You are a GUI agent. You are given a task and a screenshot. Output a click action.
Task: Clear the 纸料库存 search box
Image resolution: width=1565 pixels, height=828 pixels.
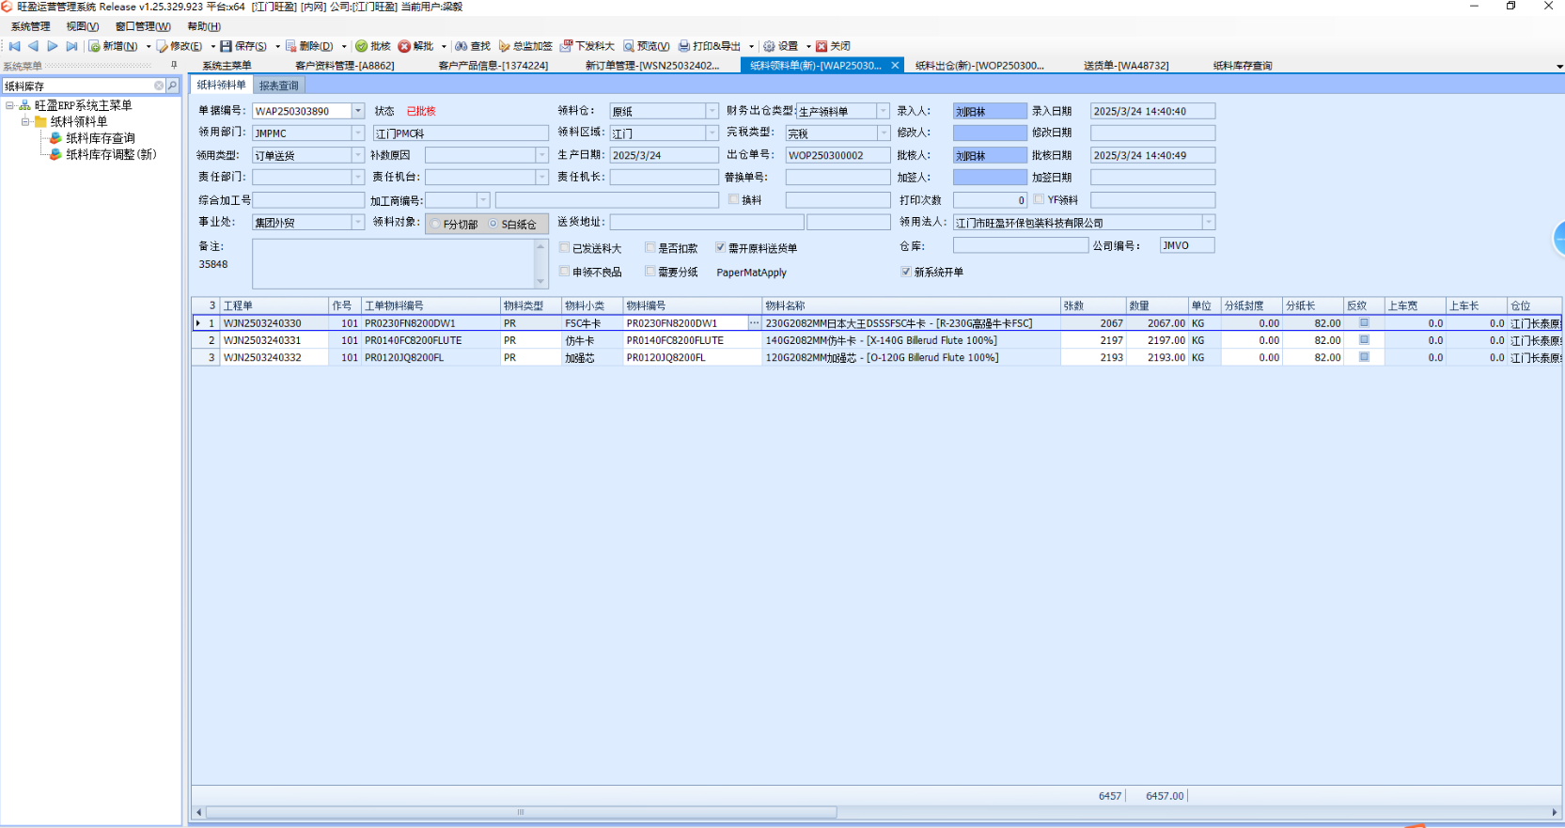159,86
